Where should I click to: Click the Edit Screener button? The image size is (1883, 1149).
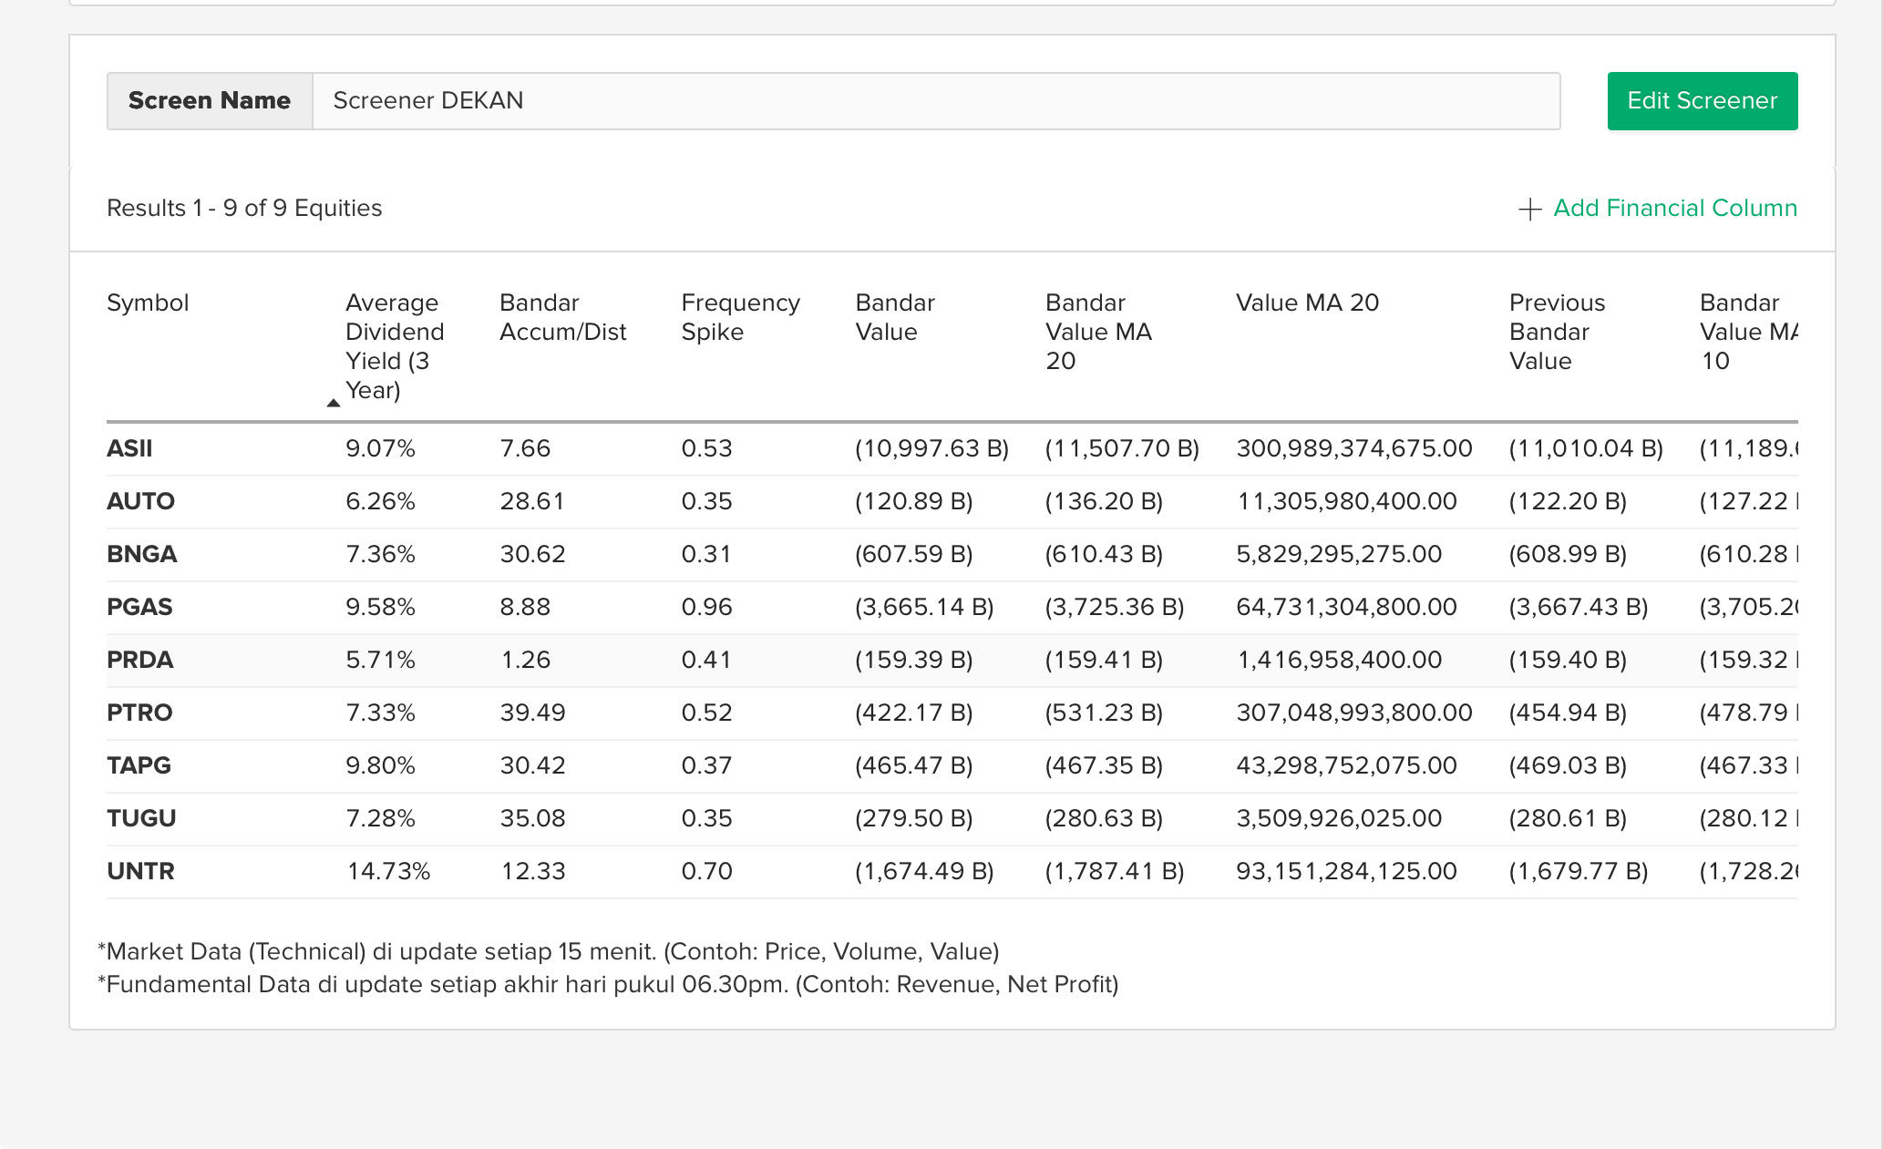click(x=1702, y=101)
